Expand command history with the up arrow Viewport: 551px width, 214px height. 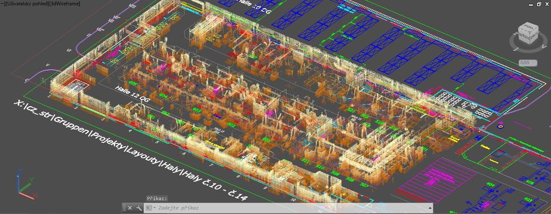430,208
